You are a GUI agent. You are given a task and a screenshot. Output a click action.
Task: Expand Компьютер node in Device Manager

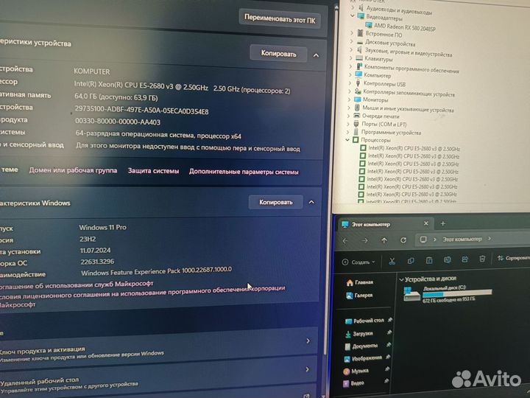350,74
